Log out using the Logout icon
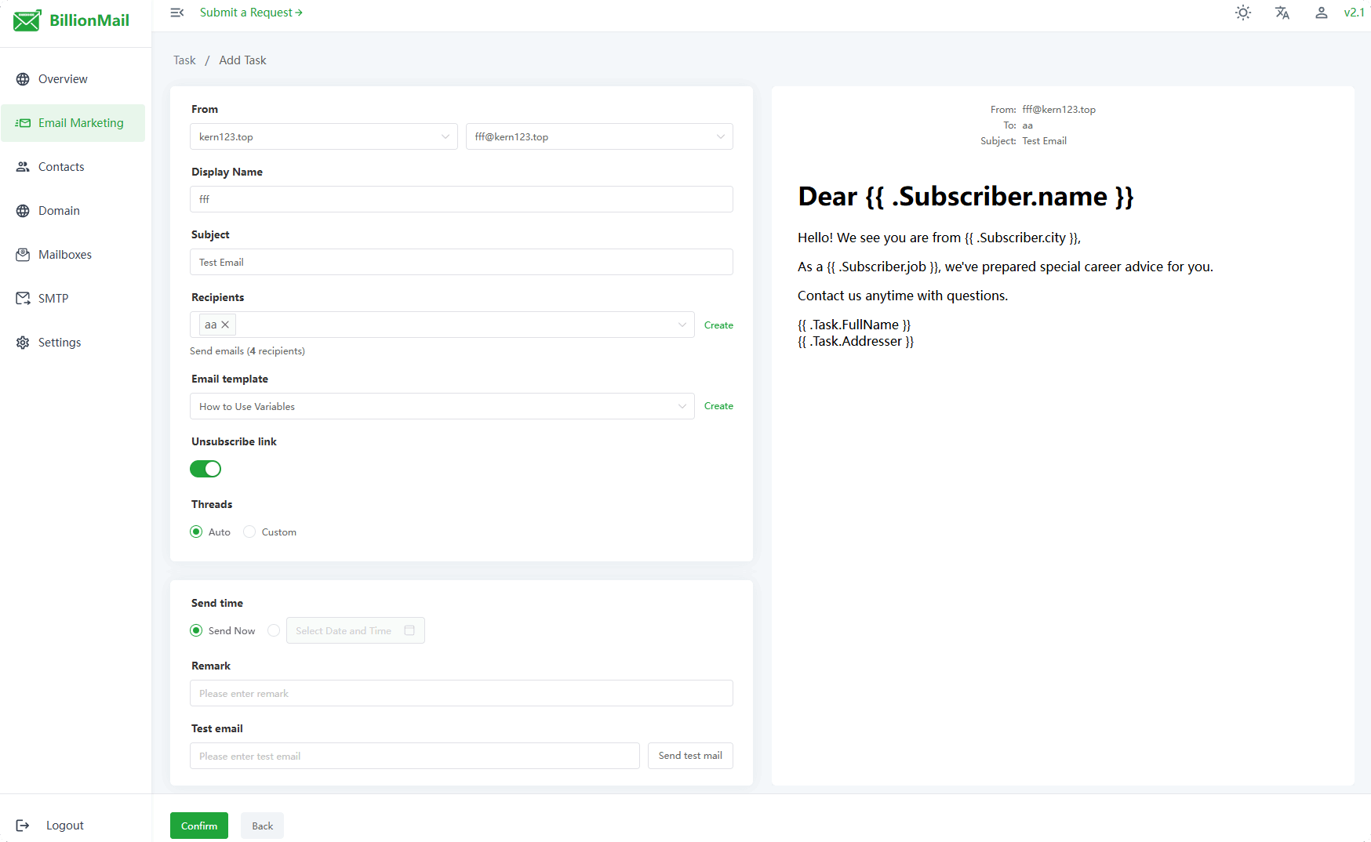The width and height of the screenshot is (1371, 842). click(23, 825)
